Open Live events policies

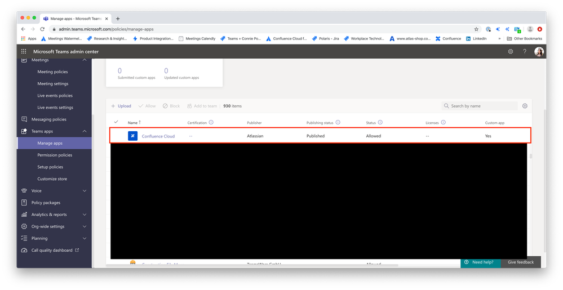[55, 96]
